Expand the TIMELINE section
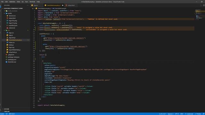205x115 pixels. [7, 111]
